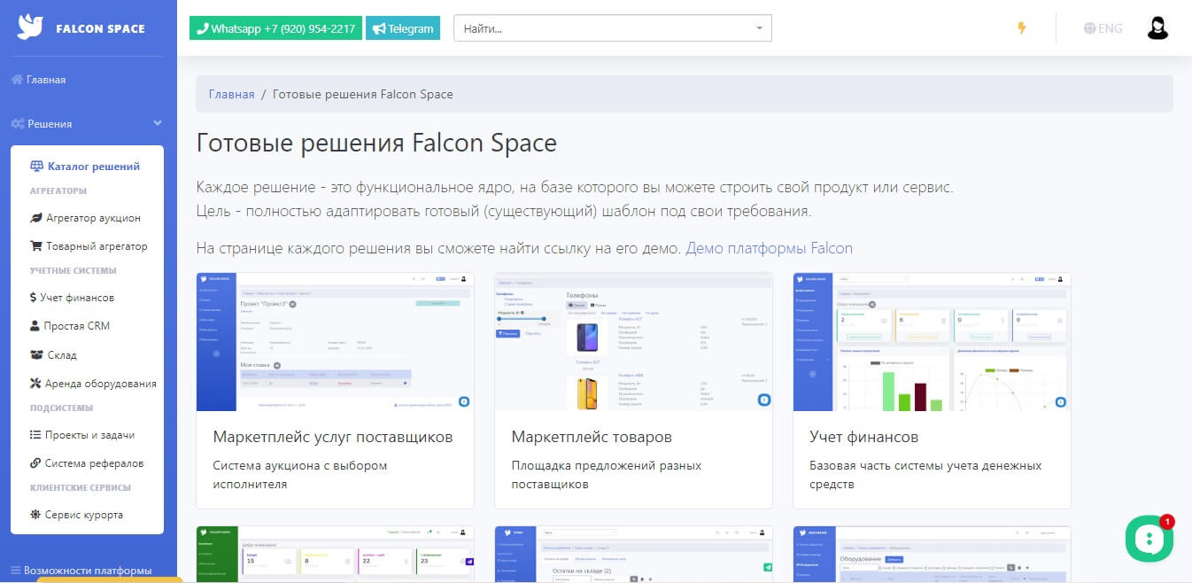Screen dimensions: 1192x583
Task: Click the Маркетплейс услуг поставщиков preview thumbnail
Action: coord(335,342)
